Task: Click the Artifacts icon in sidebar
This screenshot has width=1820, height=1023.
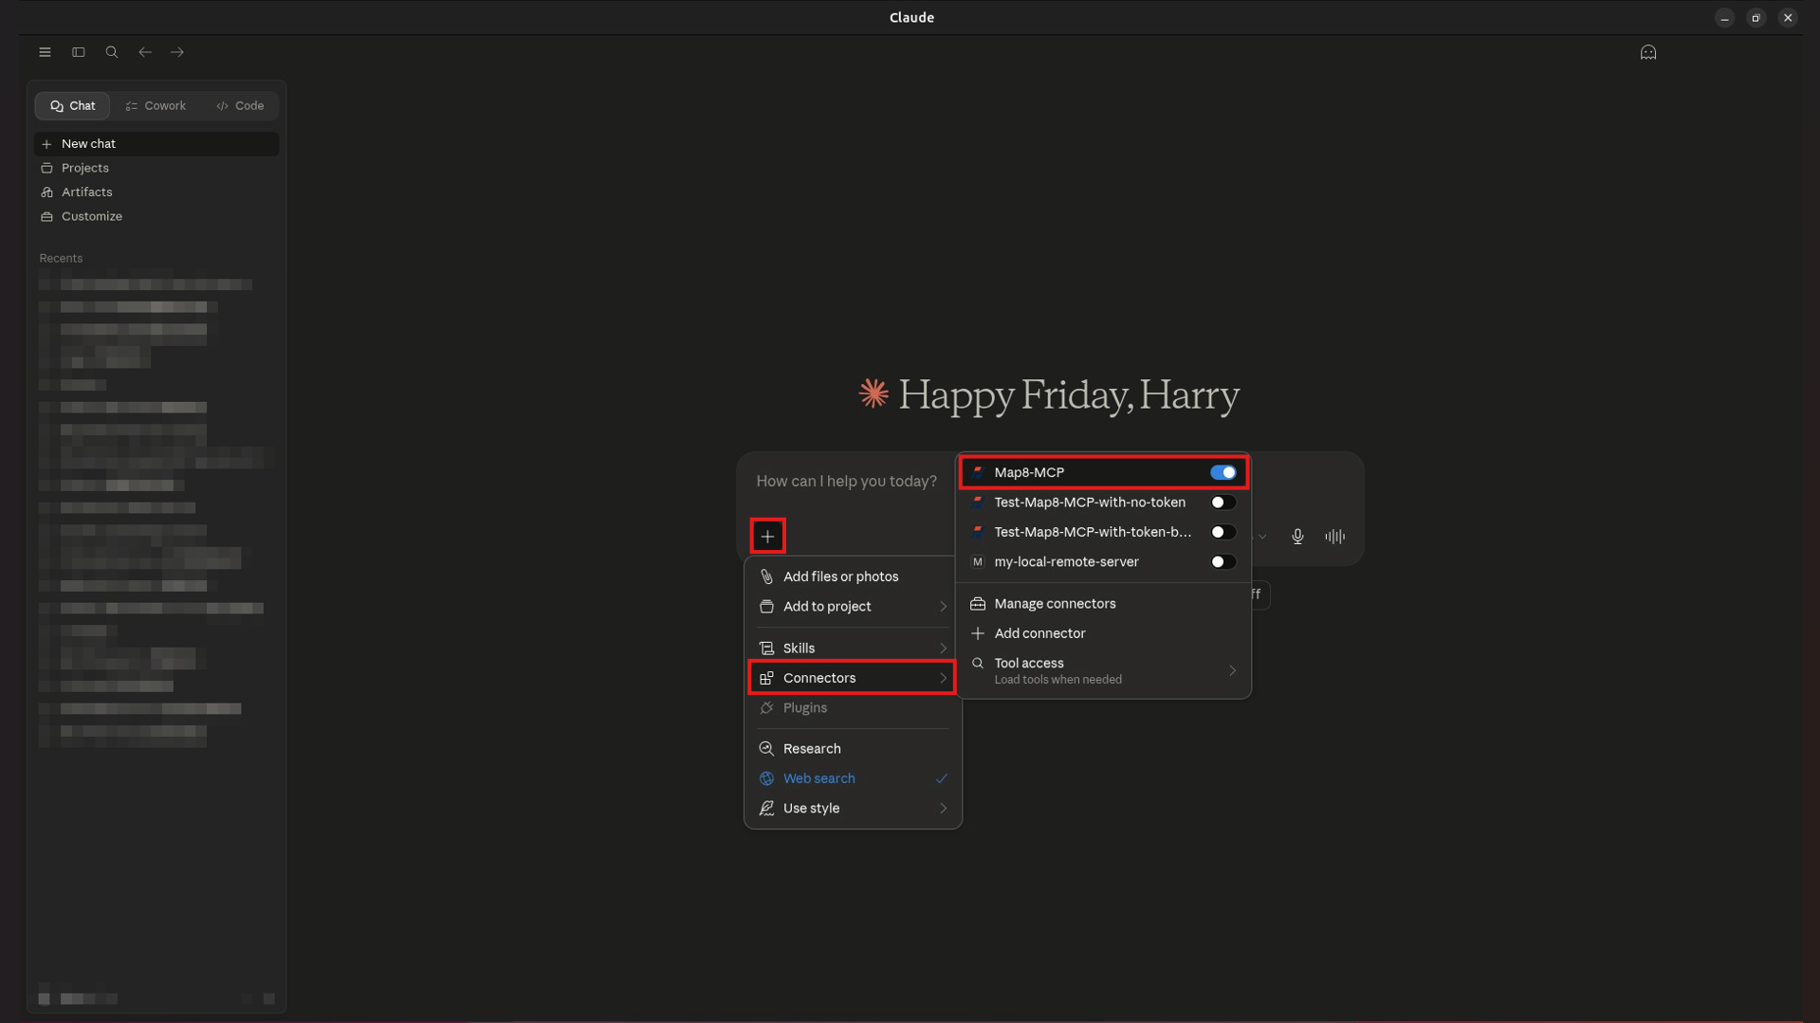Action: (x=46, y=192)
